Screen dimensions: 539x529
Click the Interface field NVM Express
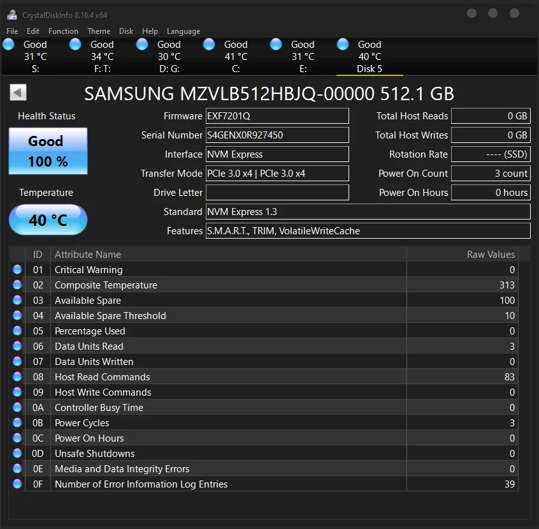pyautogui.click(x=277, y=154)
